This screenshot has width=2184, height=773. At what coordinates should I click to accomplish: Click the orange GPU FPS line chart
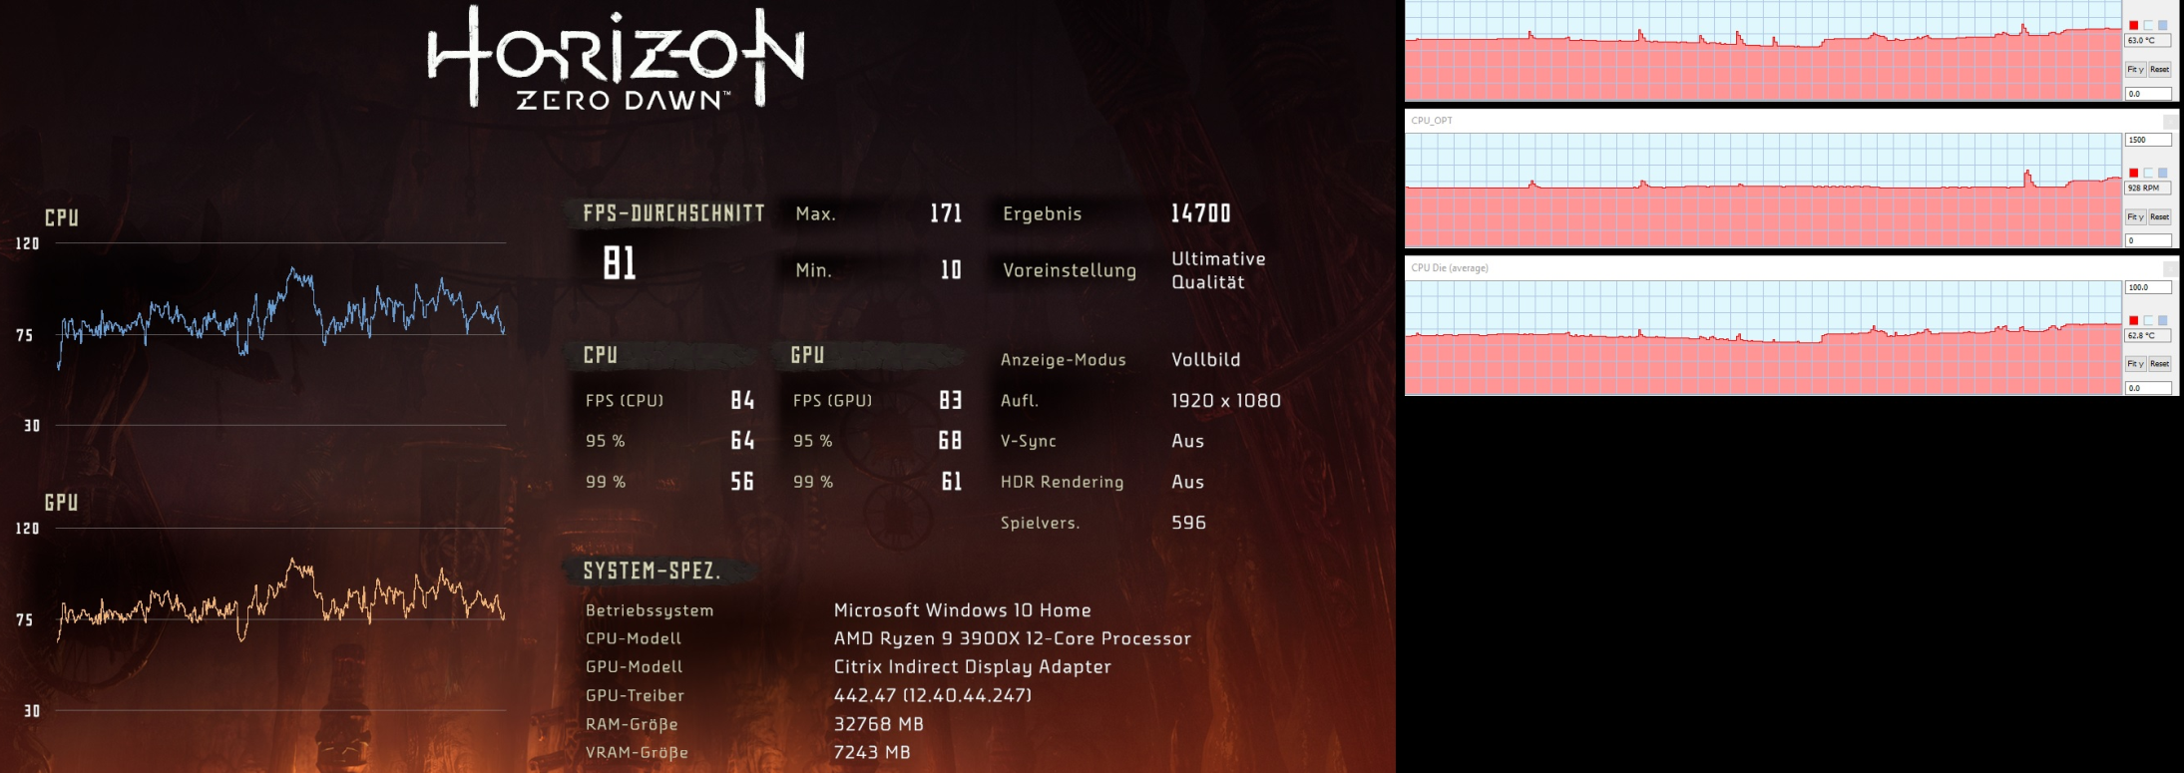tap(280, 600)
